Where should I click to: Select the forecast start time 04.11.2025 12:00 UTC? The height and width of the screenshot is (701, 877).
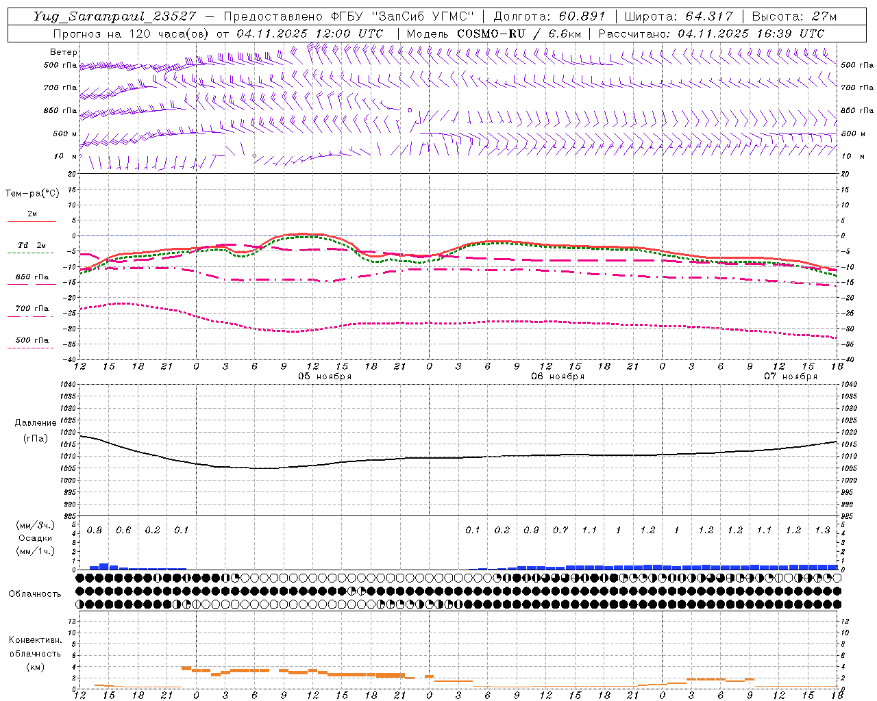click(x=310, y=34)
